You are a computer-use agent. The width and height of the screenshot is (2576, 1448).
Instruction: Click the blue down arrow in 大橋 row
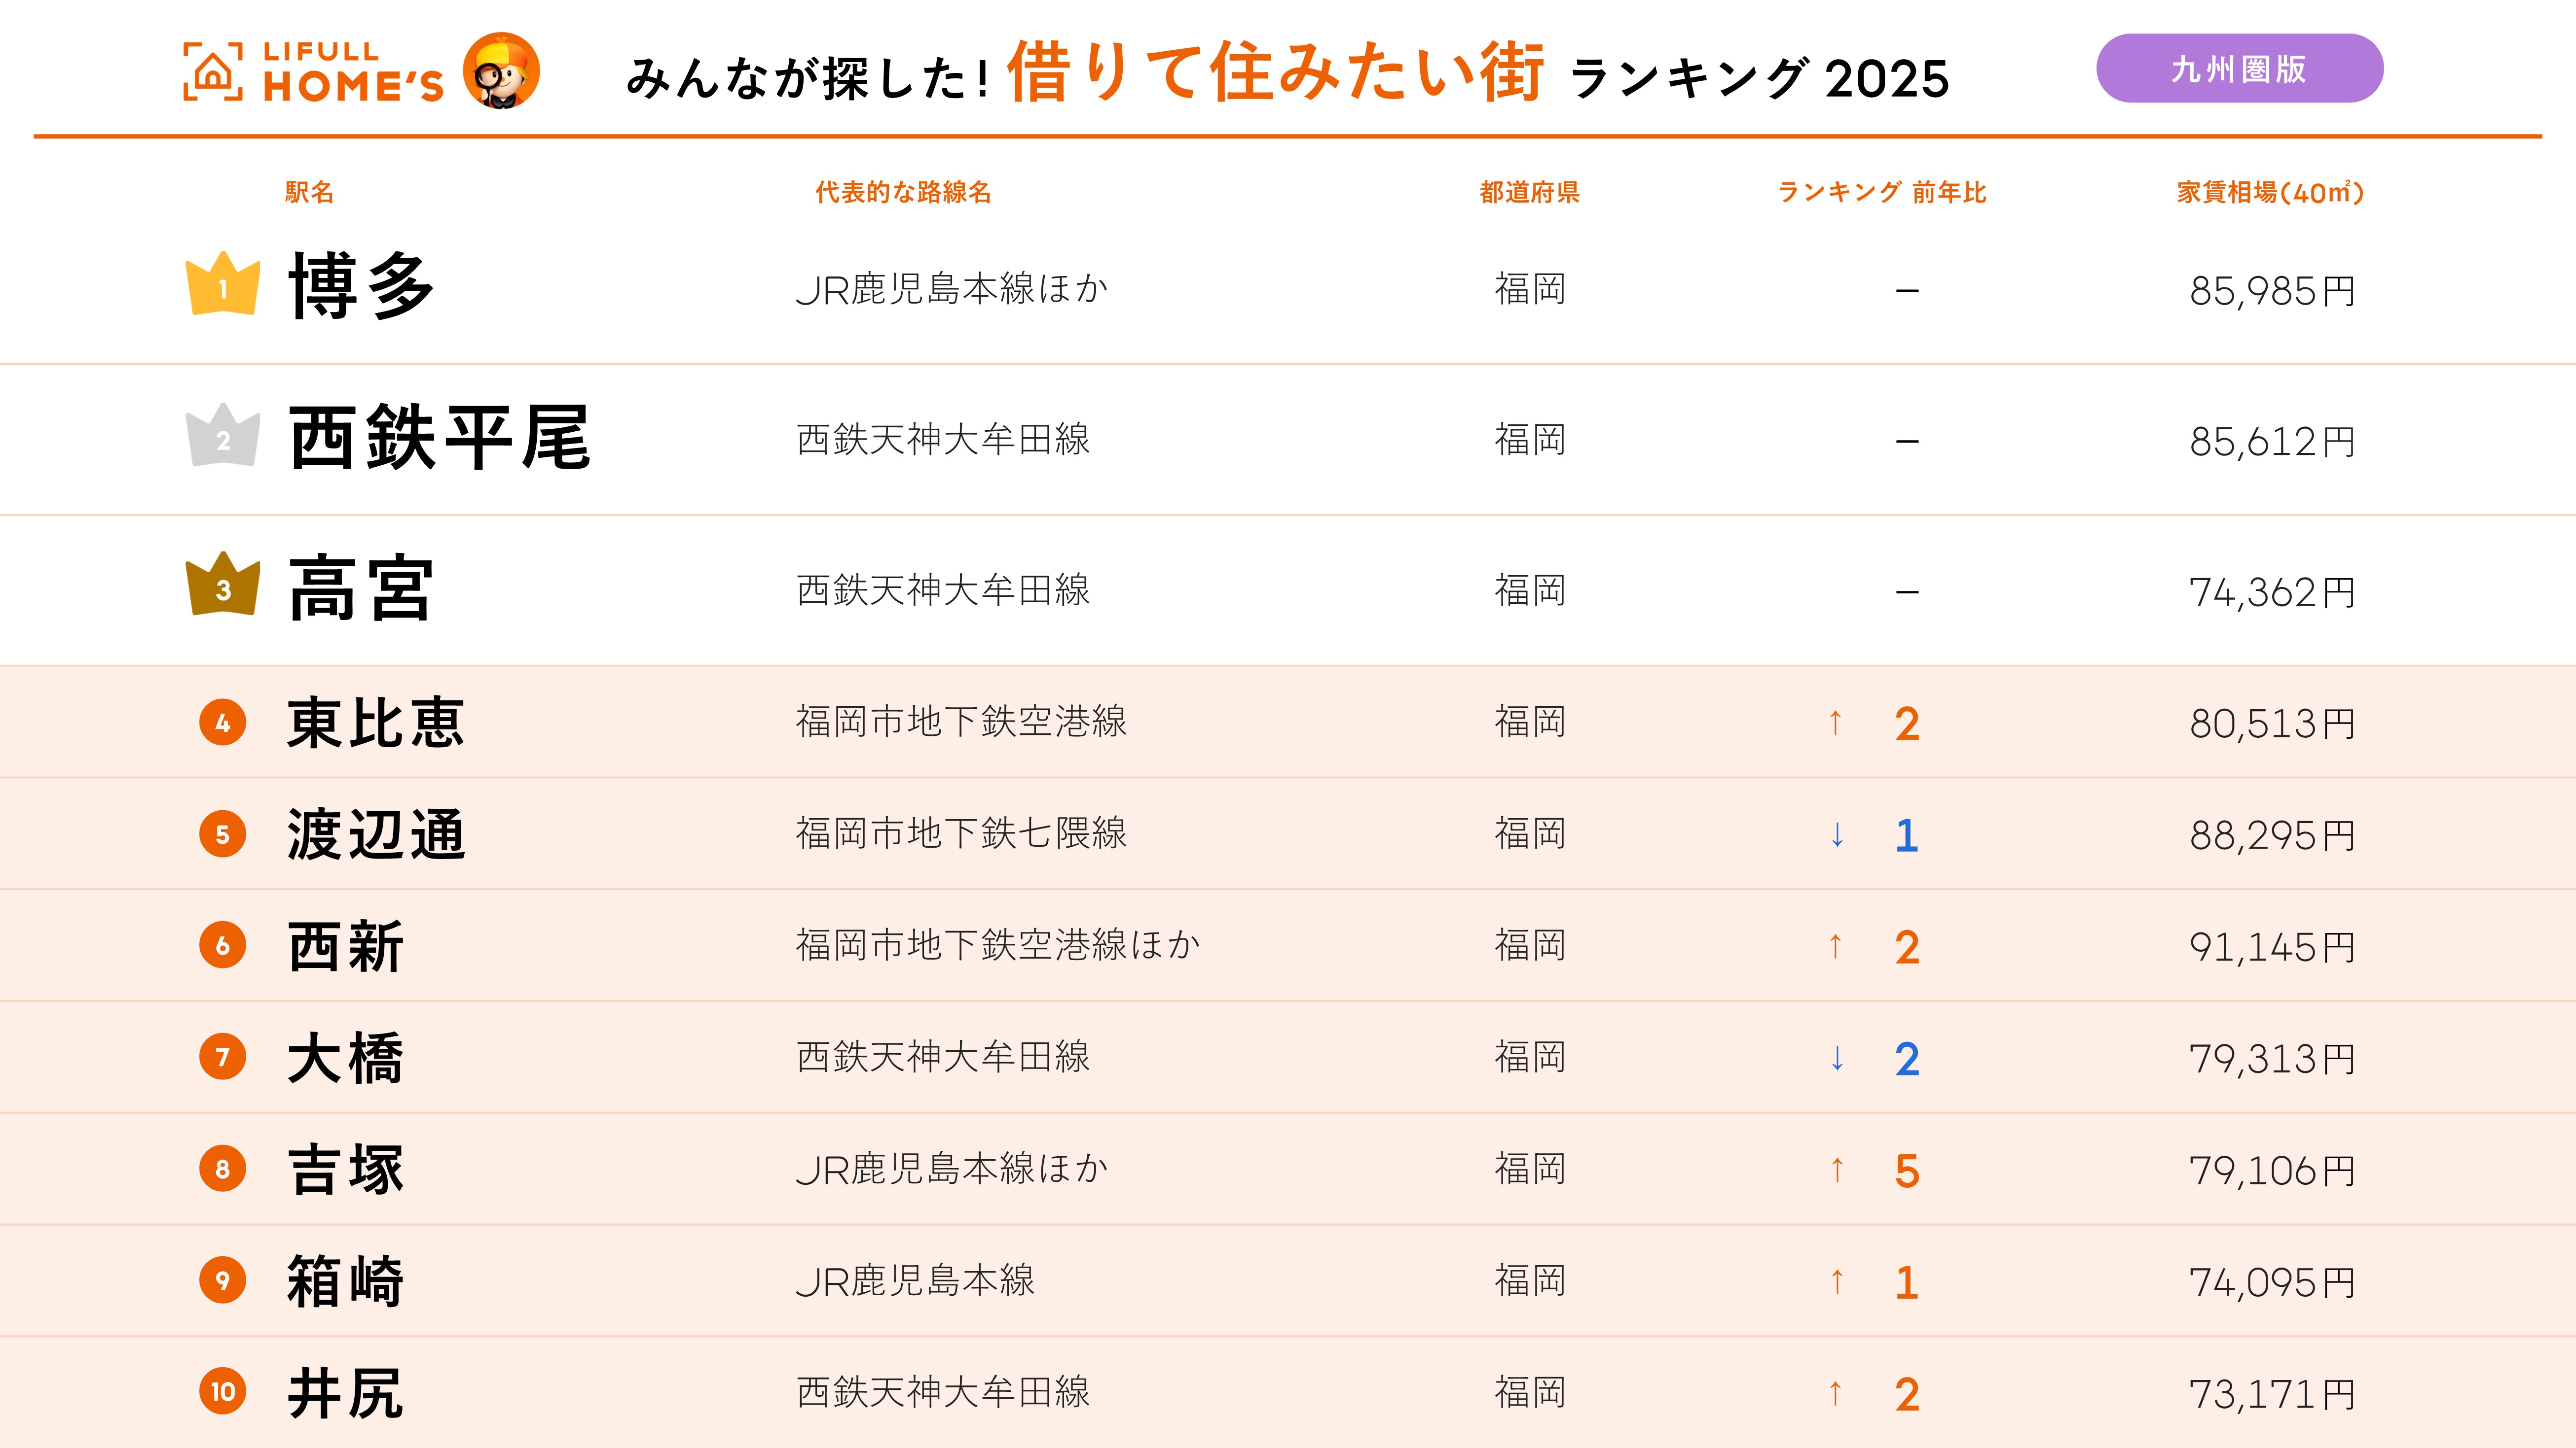[x=1837, y=1058]
